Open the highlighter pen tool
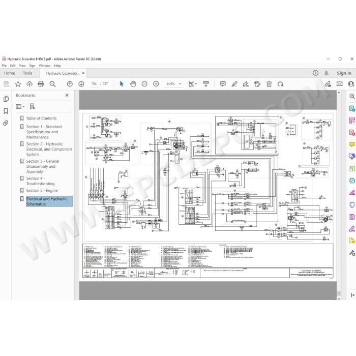This screenshot has height=356, width=356. [x=234, y=84]
